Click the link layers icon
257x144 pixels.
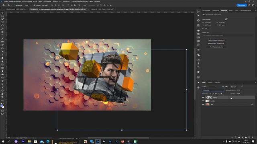point(232,138)
